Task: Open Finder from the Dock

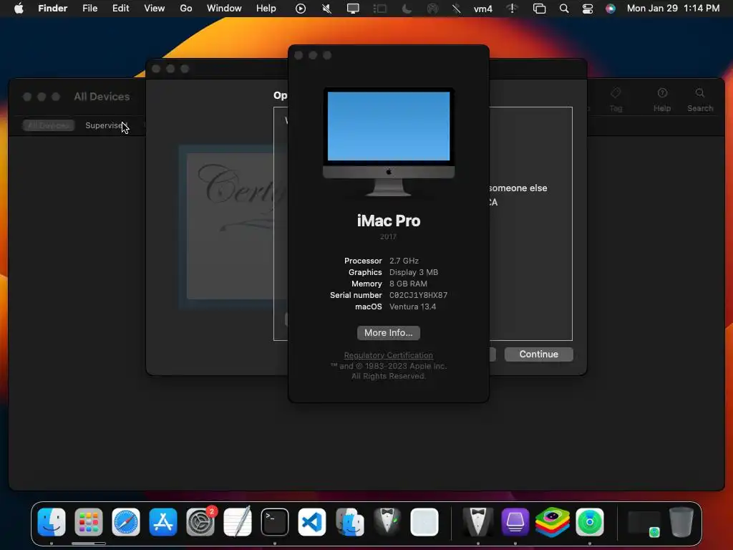Action: [52, 521]
